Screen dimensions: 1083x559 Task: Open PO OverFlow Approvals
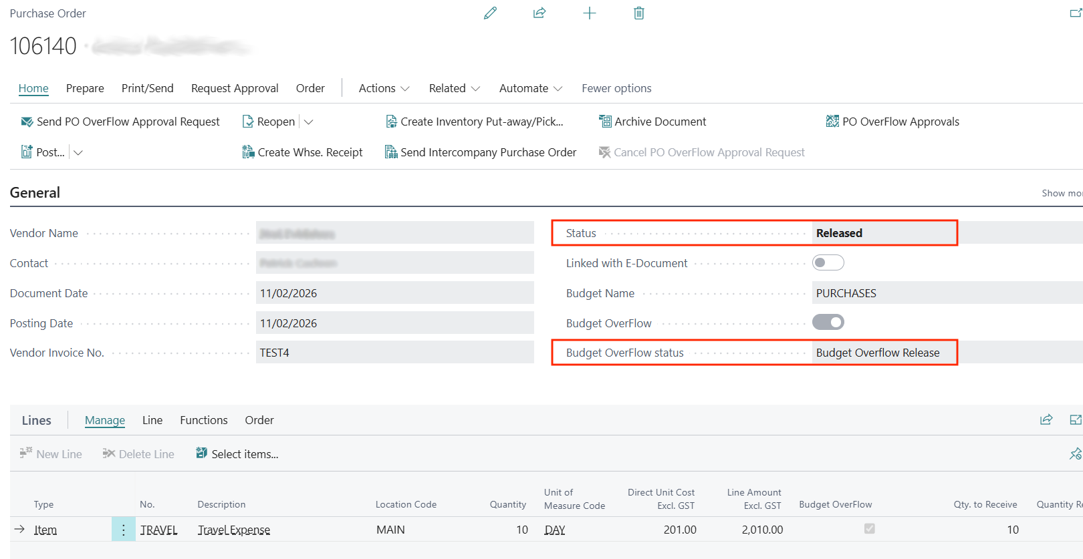pos(892,122)
